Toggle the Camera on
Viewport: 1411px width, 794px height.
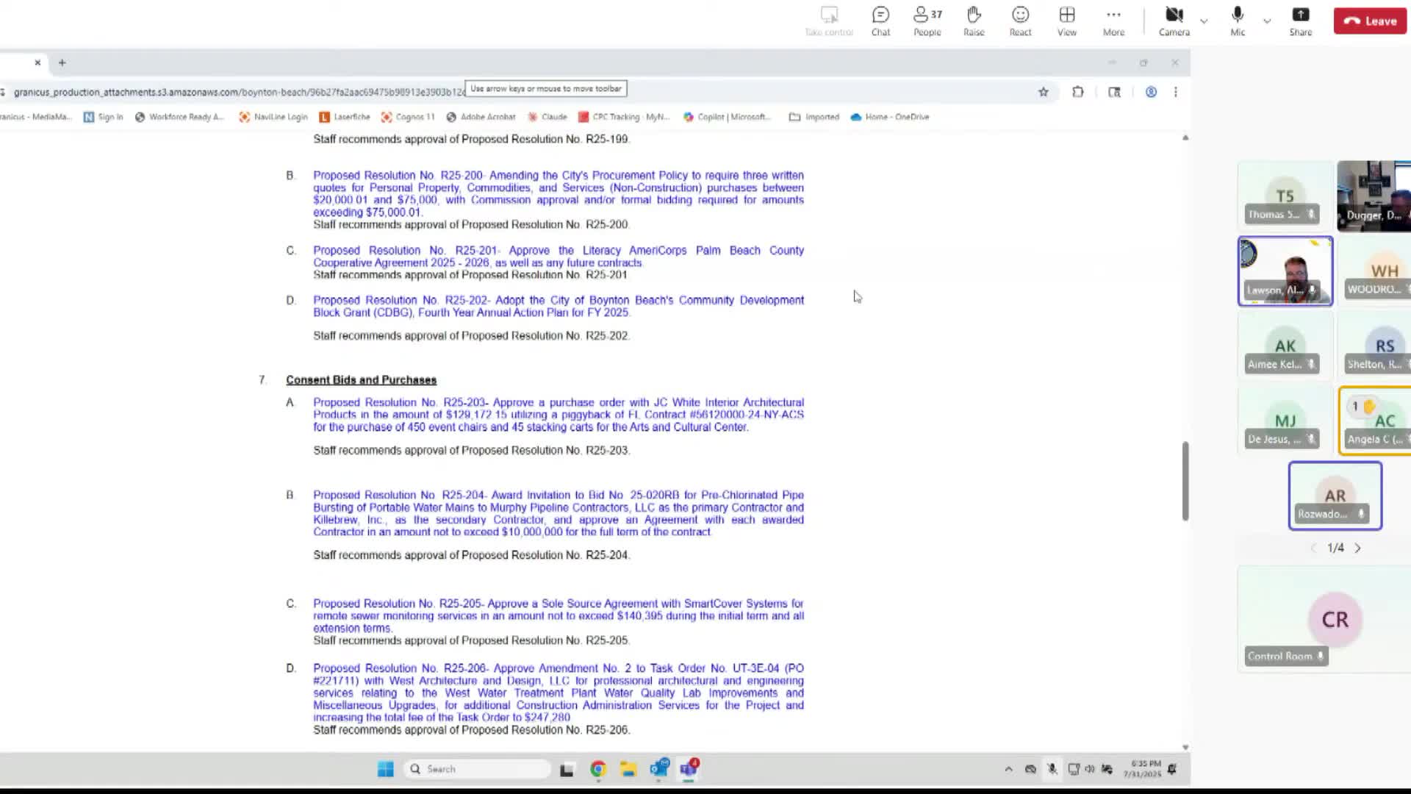(1174, 21)
